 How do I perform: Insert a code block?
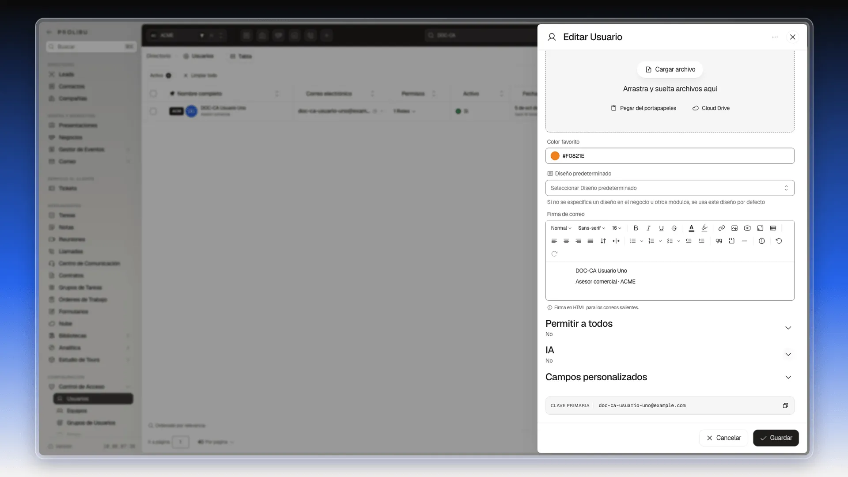(x=731, y=241)
